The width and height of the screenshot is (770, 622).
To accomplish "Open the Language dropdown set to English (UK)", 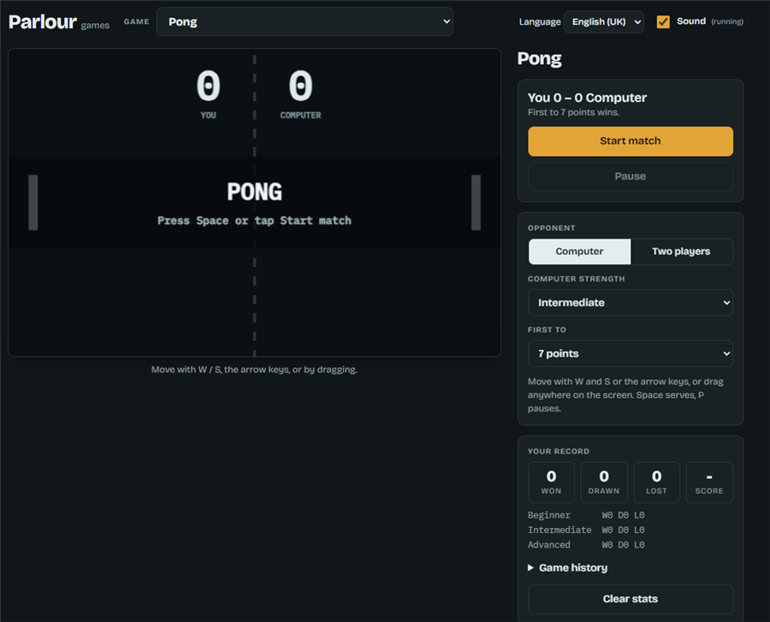I will [x=603, y=21].
